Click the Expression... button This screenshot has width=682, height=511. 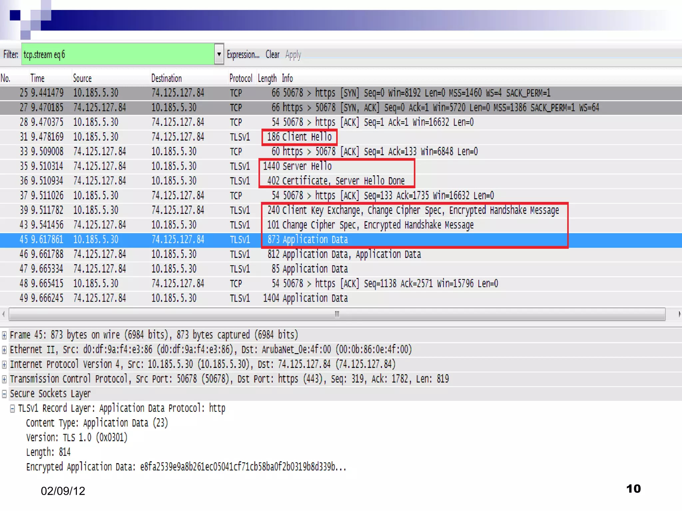click(x=243, y=55)
